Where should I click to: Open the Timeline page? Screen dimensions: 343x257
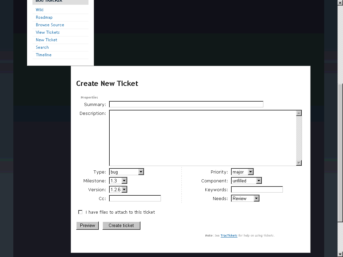click(x=44, y=55)
